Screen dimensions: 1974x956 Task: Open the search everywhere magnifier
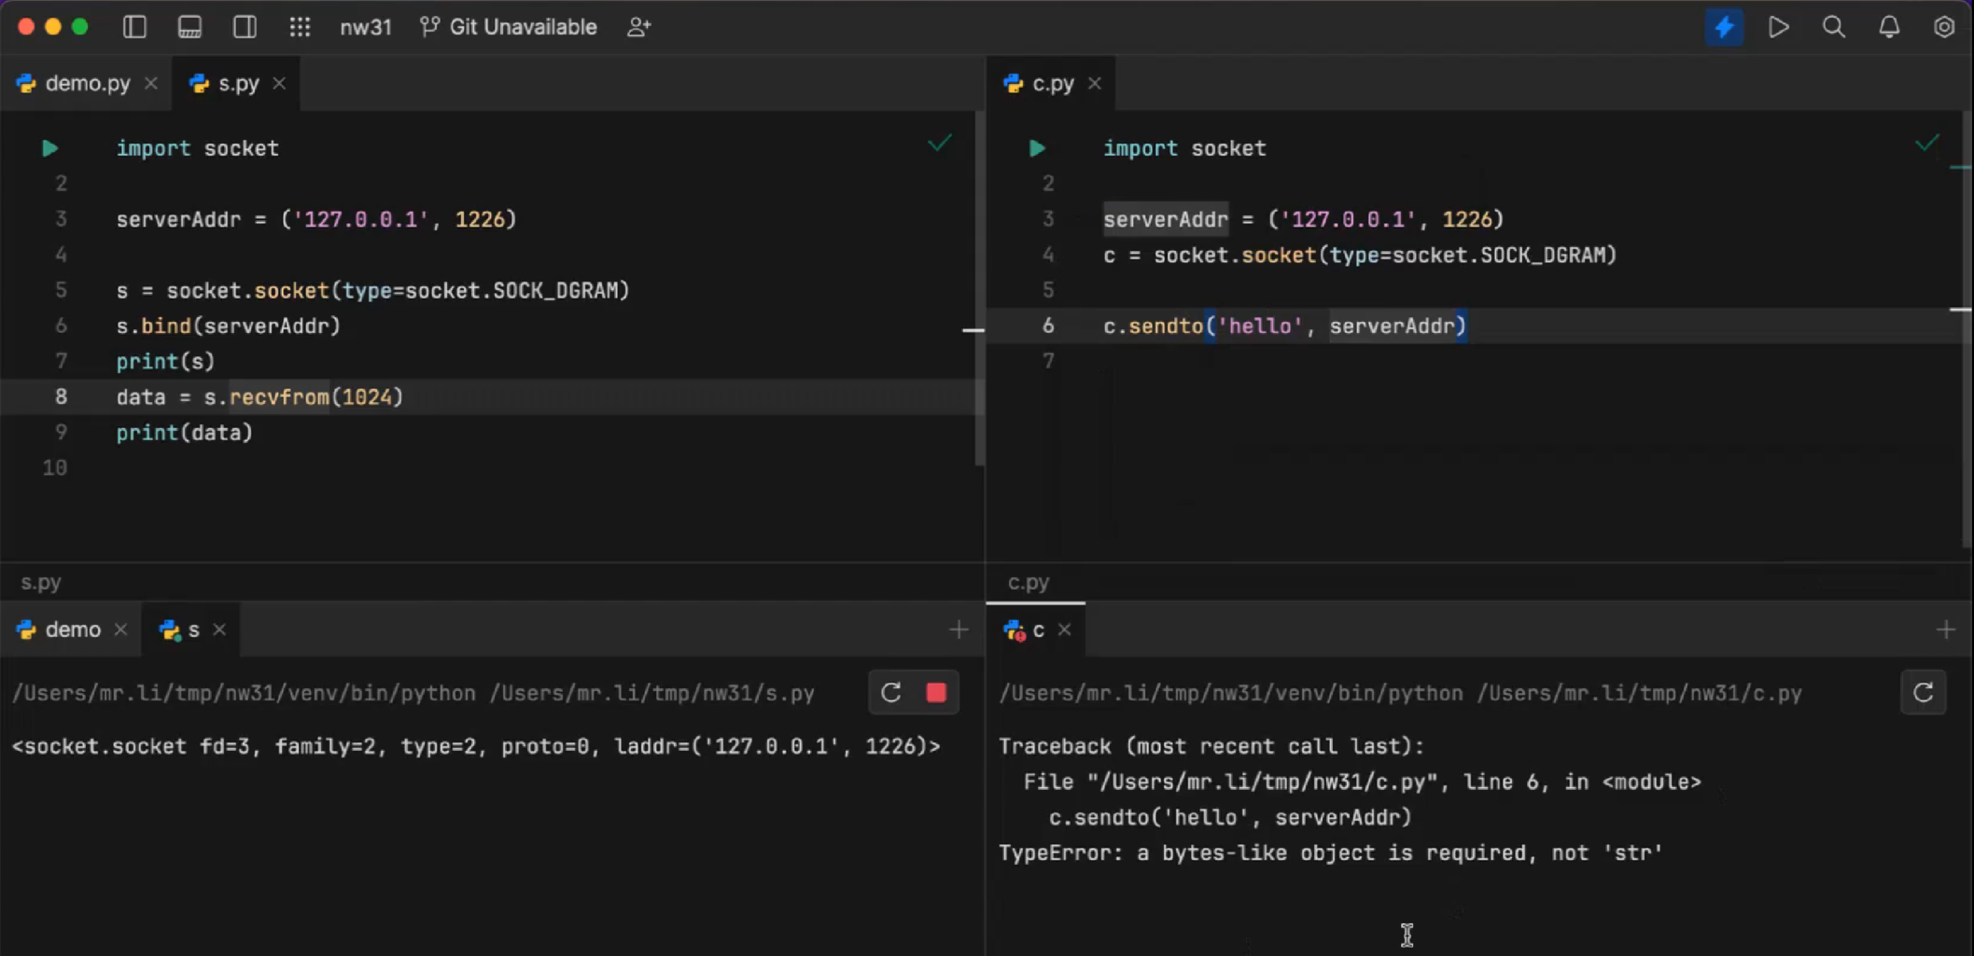[1834, 27]
